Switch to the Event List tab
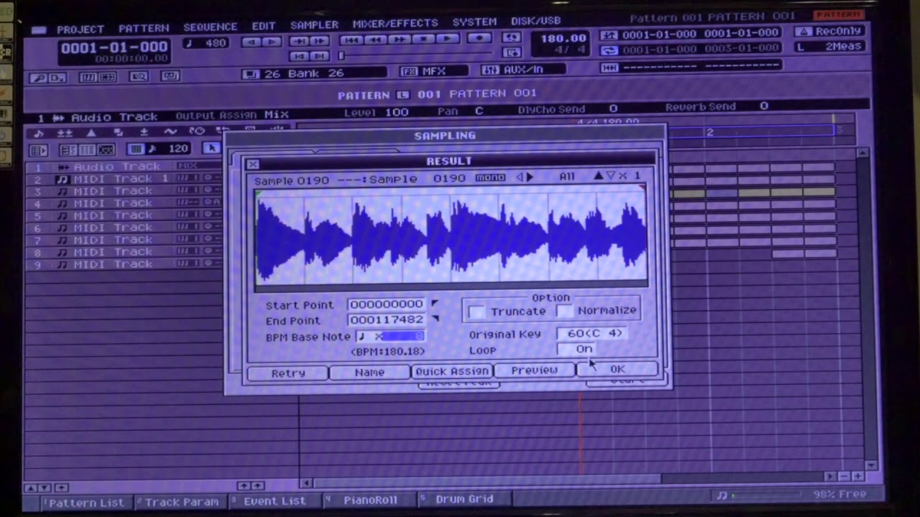Viewport: 920px width, 517px height. 275,500
